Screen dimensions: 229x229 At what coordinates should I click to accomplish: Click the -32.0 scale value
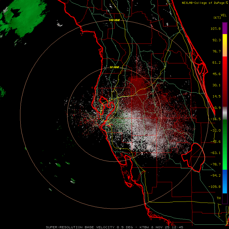pos(216,131)
